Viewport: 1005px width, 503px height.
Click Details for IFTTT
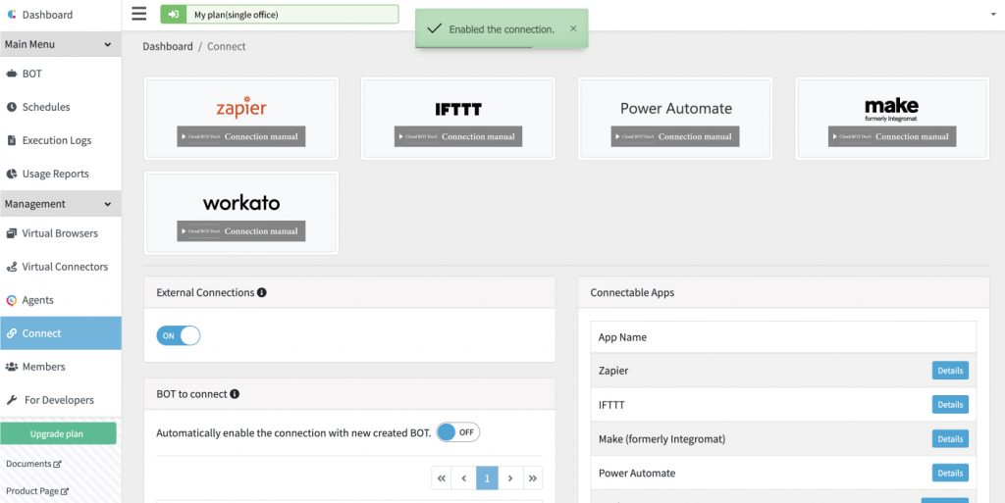pos(950,404)
